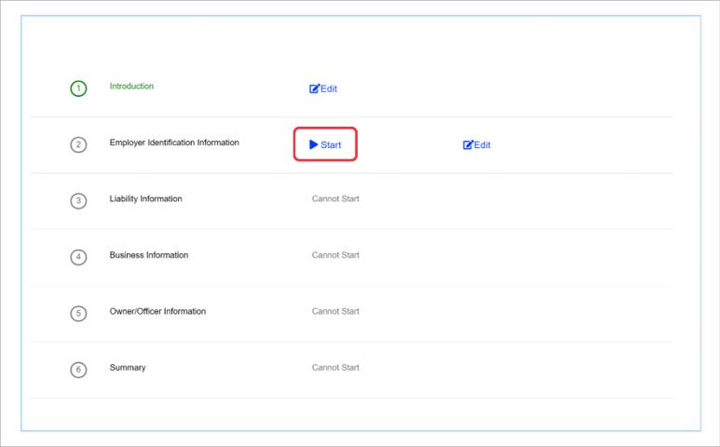Open the Introduction step label
Image resolution: width=720 pixels, height=447 pixels.
point(131,87)
